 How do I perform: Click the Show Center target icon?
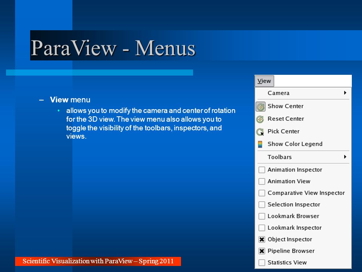261,107
